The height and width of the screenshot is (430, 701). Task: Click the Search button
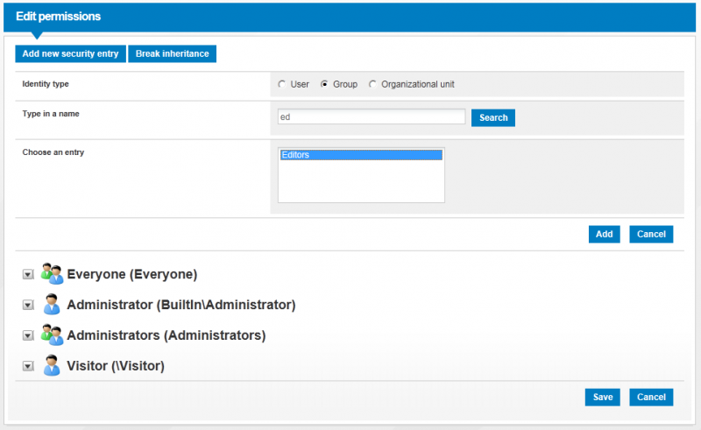pyautogui.click(x=493, y=117)
